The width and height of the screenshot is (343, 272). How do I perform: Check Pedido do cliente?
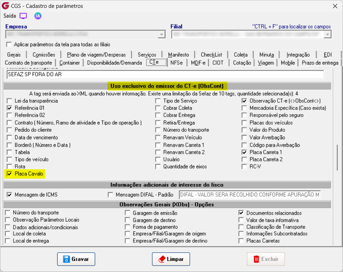coord(9,130)
